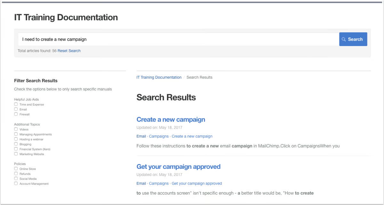
Task: Click the large 'Search Results' heading
Action: [166, 98]
